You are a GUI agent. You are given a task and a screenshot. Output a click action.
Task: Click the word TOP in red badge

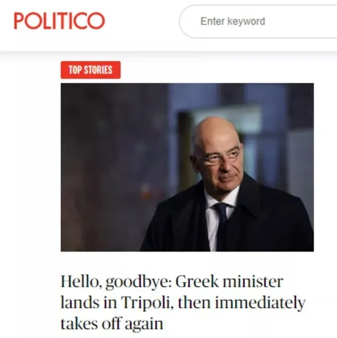click(75, 70)
